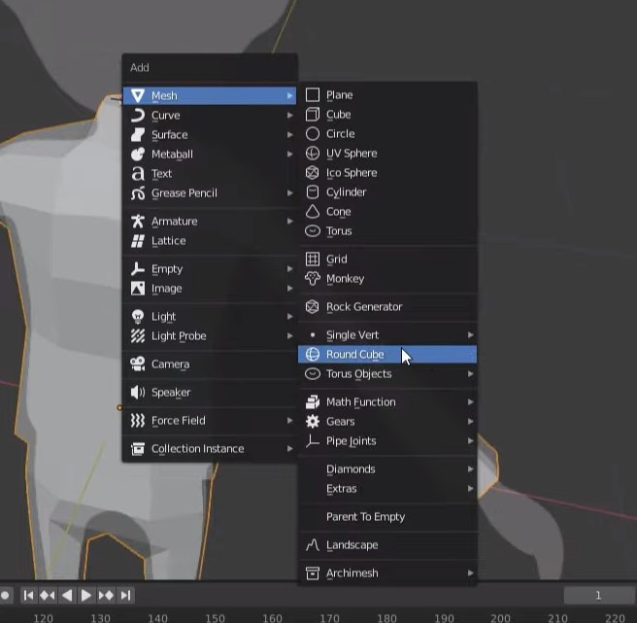Screen dimensions: 637x623
Task: Expand Curve submenu arrow
Action: tap(289, 115)
